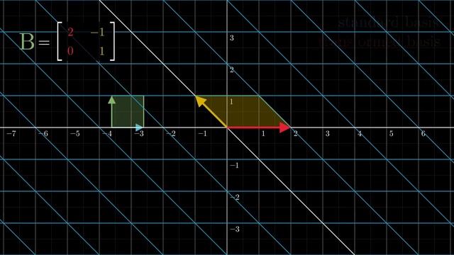
Task: Click the green letter B
Action: 27,42
